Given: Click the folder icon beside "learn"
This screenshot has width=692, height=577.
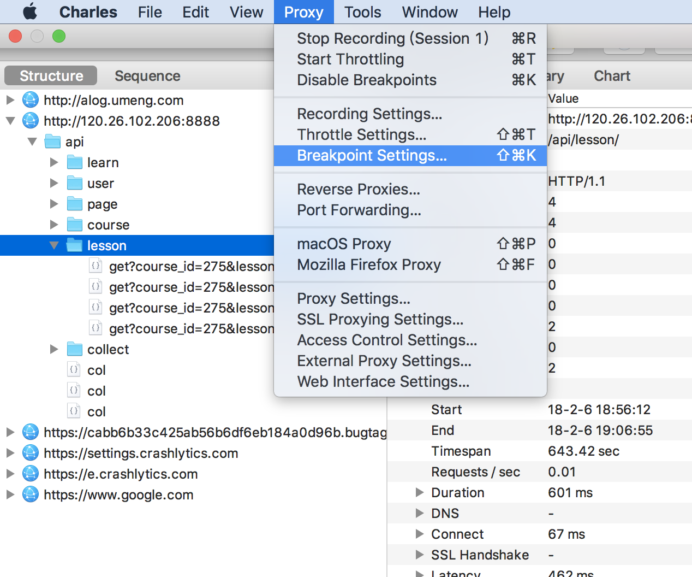Looking at the screenshot, I should coord(74,162).
